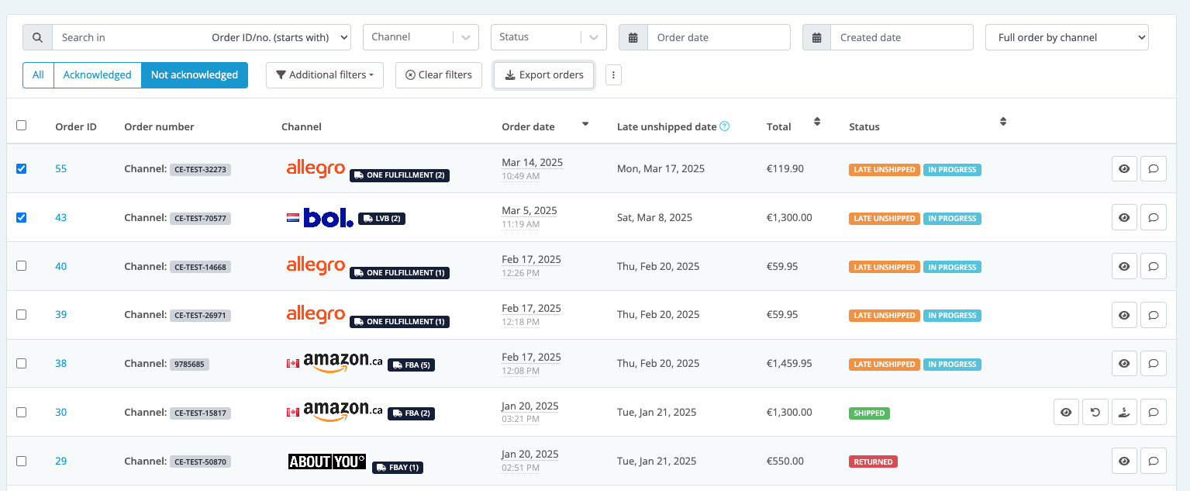
Task: Click the Clear filters button
Action: tap(439, 75)
